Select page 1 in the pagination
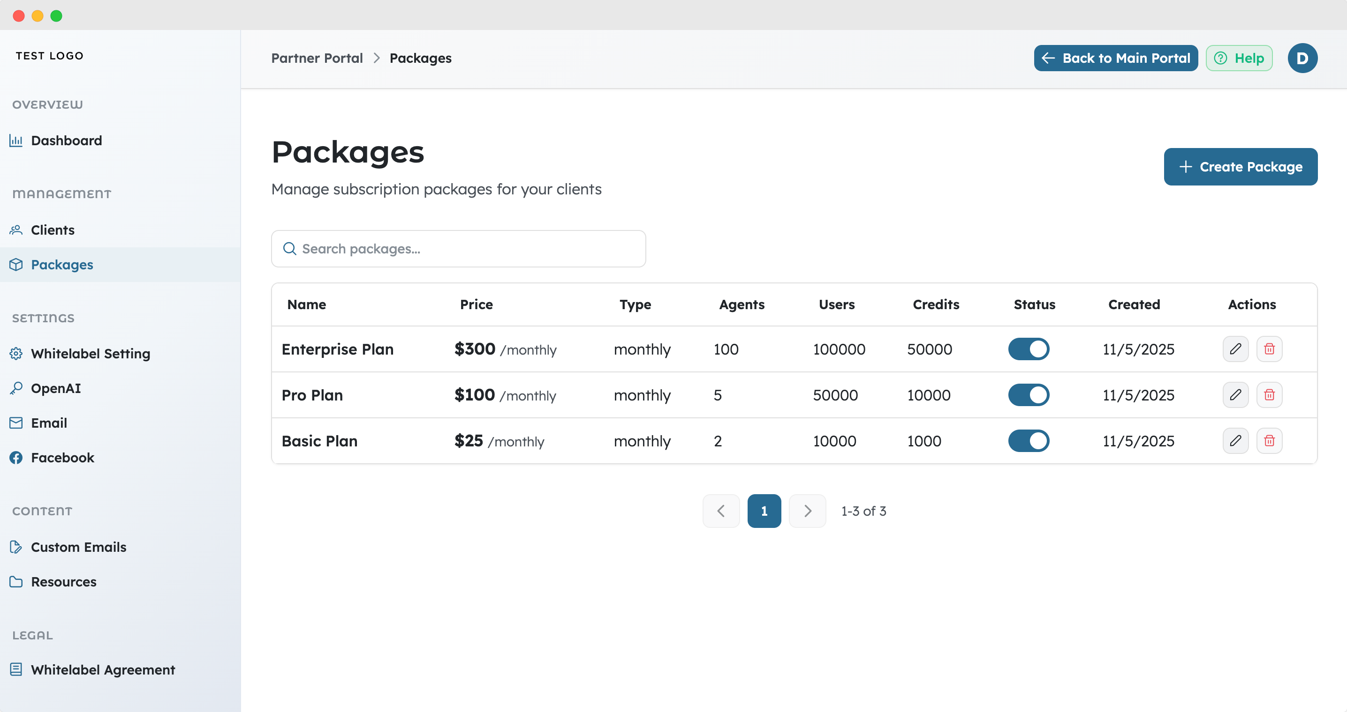Viewport: 1347px width, 712px height. (x=764, y=511)
